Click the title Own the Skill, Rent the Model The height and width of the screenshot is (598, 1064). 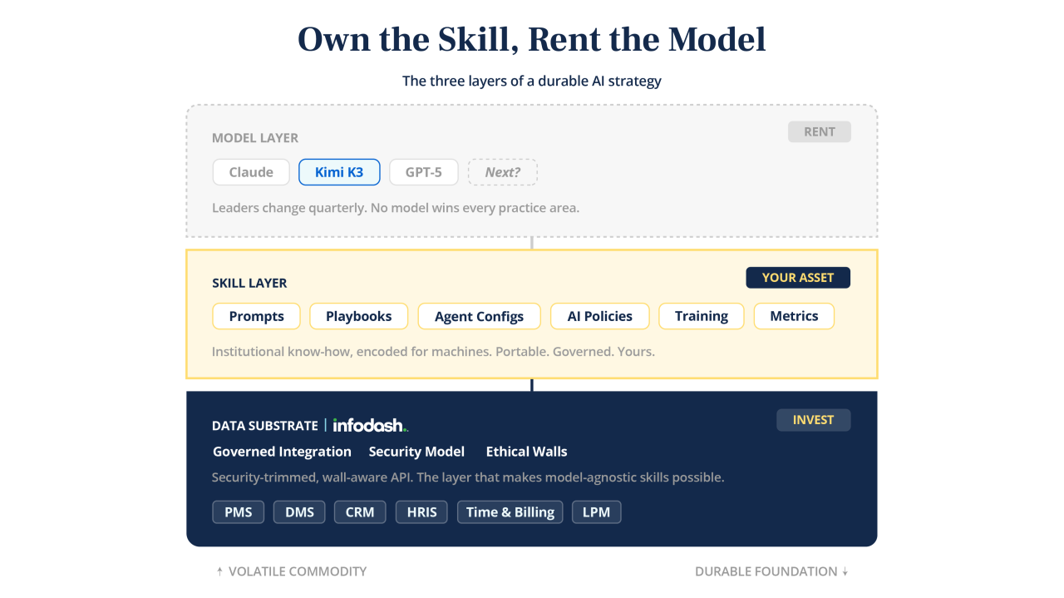[532, 39]
